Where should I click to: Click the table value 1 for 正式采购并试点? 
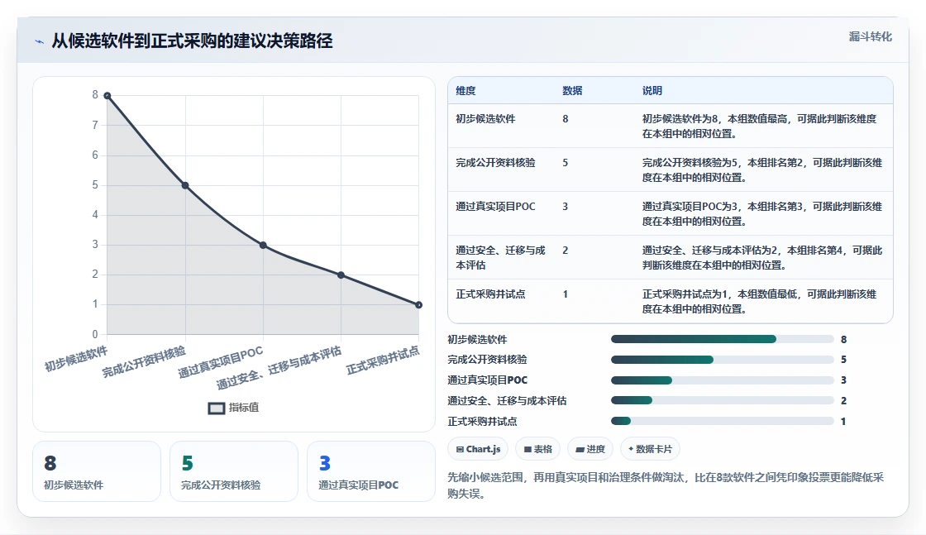[x=566, y=294]
